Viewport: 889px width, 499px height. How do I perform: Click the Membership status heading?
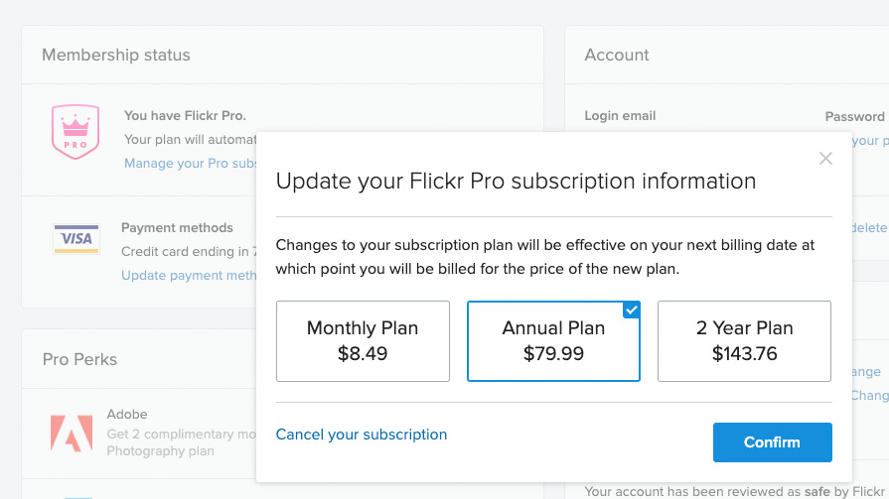point(116,55)
